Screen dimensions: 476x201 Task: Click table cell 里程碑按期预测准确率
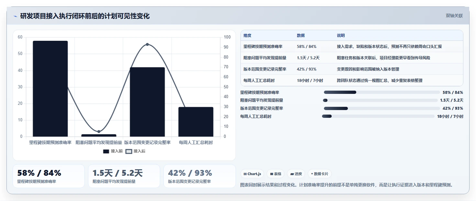pyautogui.click(x=263, y=47)
